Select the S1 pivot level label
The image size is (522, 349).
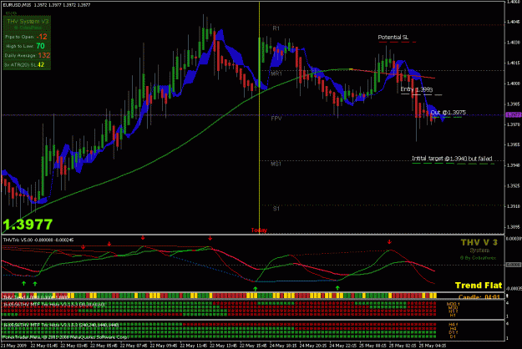pos(276,209)
